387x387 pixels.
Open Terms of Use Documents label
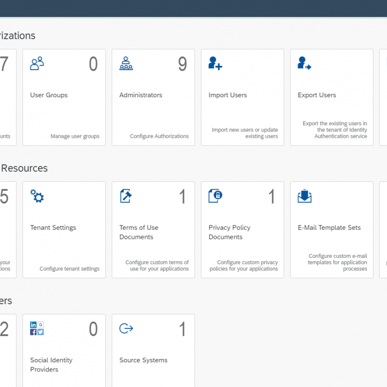pos(139,232)
